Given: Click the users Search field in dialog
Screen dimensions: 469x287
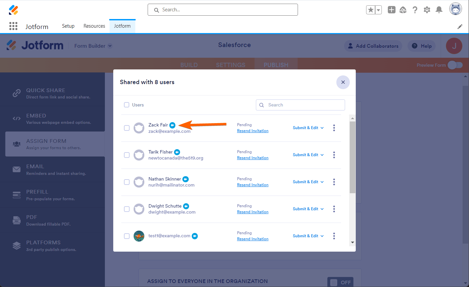Looking at the screenshot, I should tap(300, 105).
